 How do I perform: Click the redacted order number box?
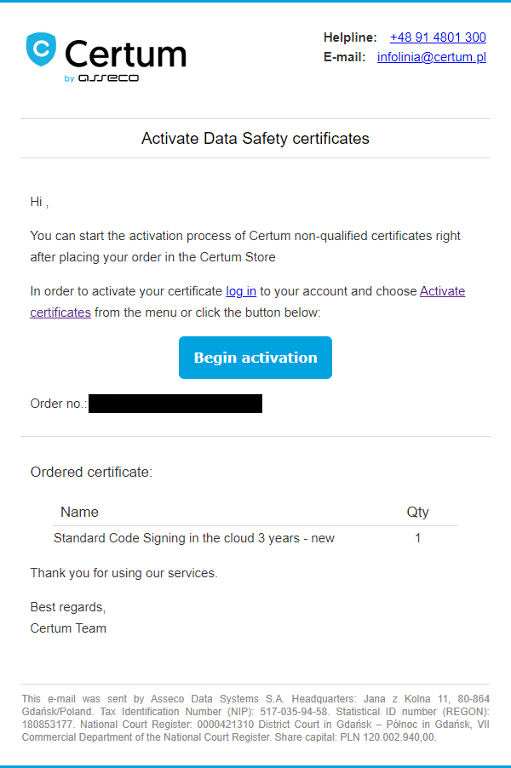[175, 404]
